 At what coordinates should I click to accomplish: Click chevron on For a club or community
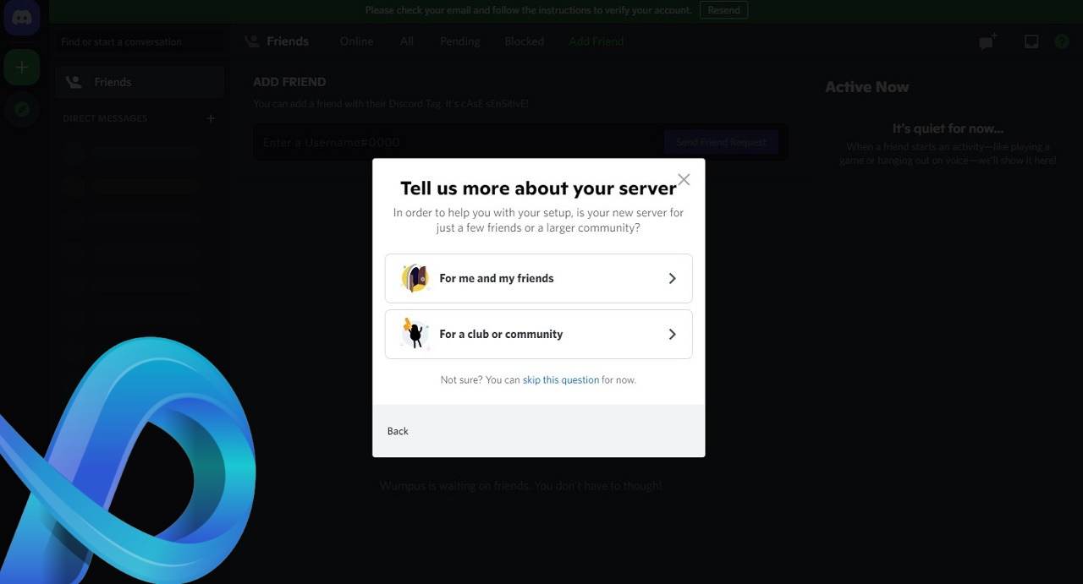pyautogui.click(x=673, y=334)
